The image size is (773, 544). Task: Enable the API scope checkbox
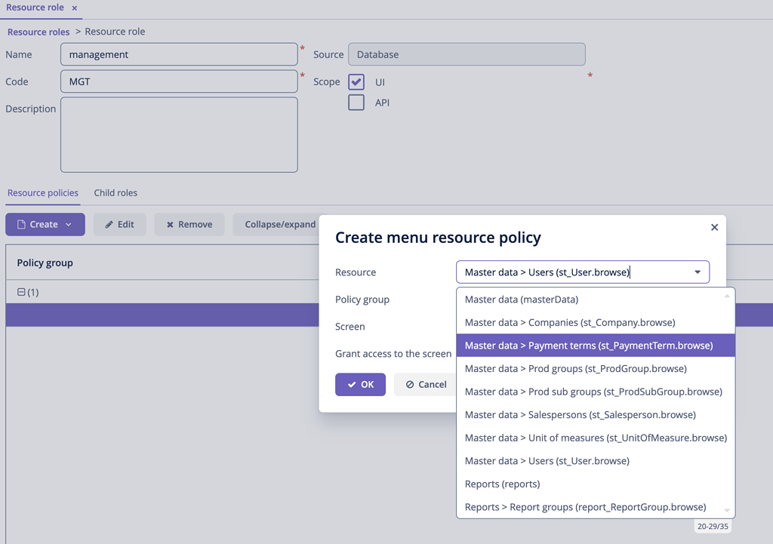click(356, 103)
